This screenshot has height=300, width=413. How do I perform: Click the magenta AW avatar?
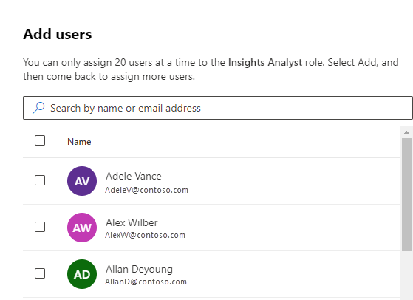click(x=82, y=228)
